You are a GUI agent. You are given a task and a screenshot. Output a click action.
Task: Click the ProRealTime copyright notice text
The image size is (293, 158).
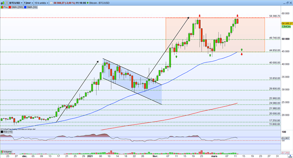tap(18, 129)
